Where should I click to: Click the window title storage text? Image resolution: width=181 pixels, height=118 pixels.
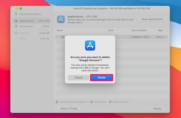[112, 9]
